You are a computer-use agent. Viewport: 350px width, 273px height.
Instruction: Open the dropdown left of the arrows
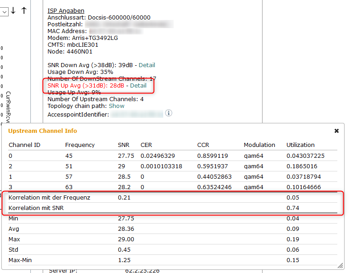4,12
